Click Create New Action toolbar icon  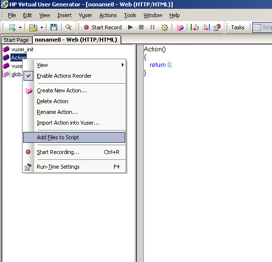[x=180, y=27]
